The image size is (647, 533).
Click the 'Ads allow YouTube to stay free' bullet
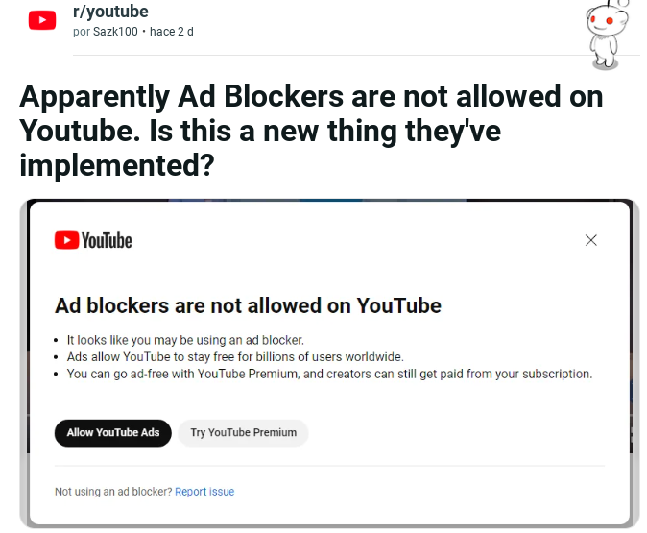point(235,356)
